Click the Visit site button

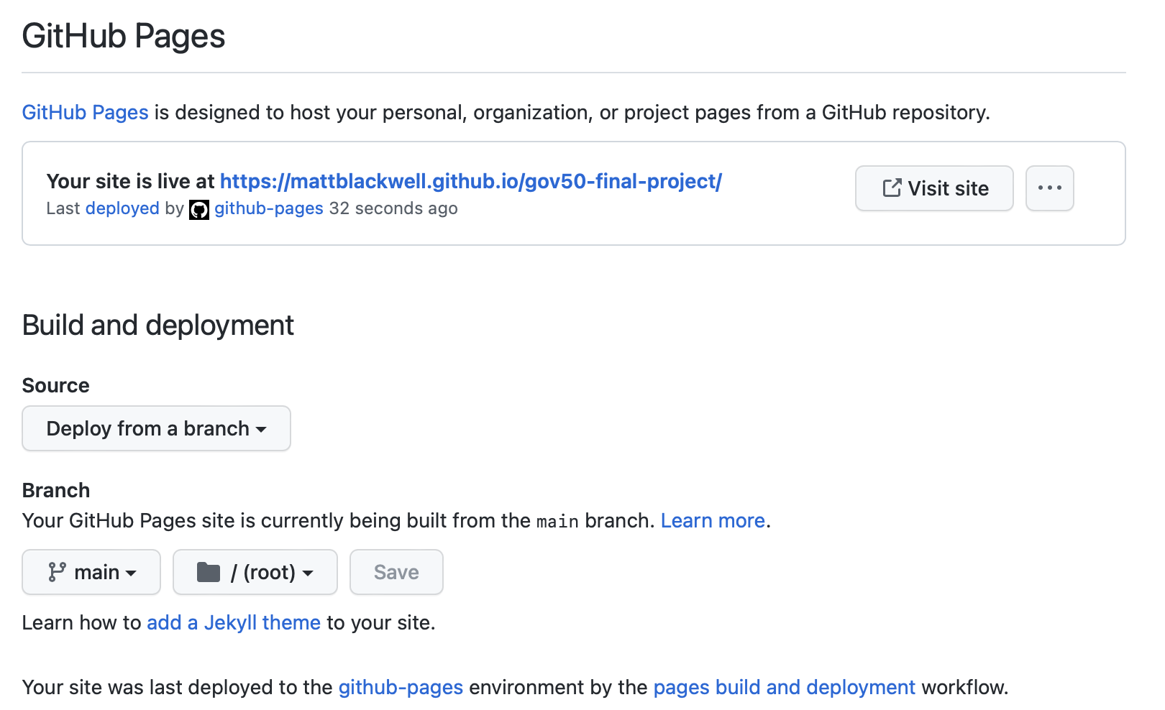click(934, 188)
